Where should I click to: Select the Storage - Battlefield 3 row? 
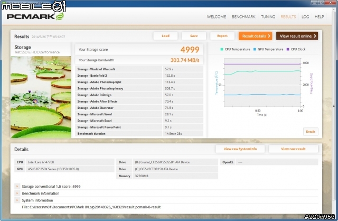pyautogui.click(x=139, y=76)
